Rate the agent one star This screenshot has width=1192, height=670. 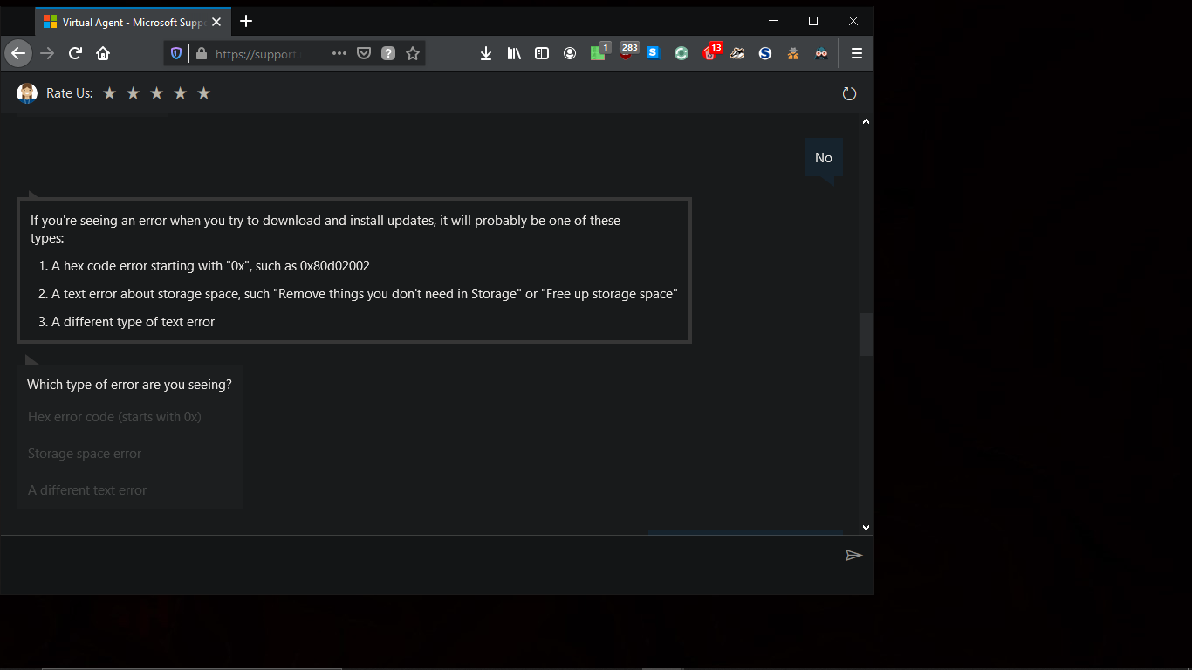109,93
